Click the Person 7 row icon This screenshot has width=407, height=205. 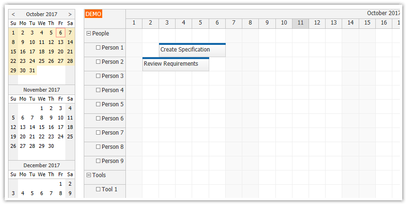tap(98, 133)
